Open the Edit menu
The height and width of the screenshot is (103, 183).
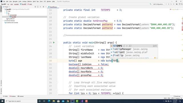(x=7, y=1)
